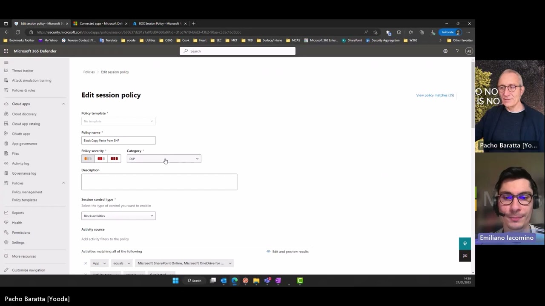Open Policy templates
Screen dimensions: 545x306
point(24,200)
